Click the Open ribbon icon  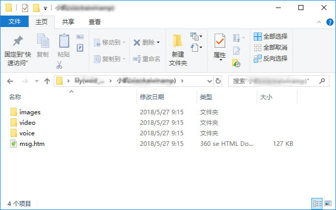[237, 38]
